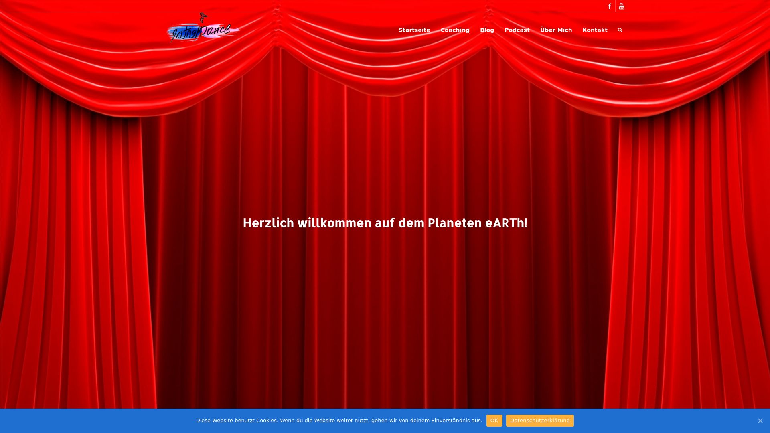Click the left hanging curtain drape
Viewport: 770px width, 433px height.
[72, 261]
